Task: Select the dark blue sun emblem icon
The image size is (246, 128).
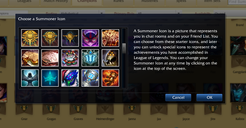Action: click(70, 38)
